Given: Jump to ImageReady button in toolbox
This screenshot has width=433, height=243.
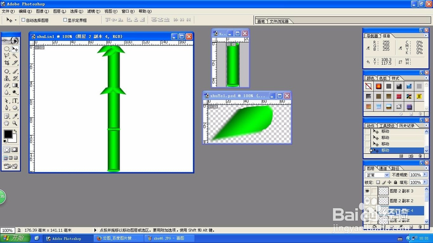Looking at the screenshot, I should 11,166.
